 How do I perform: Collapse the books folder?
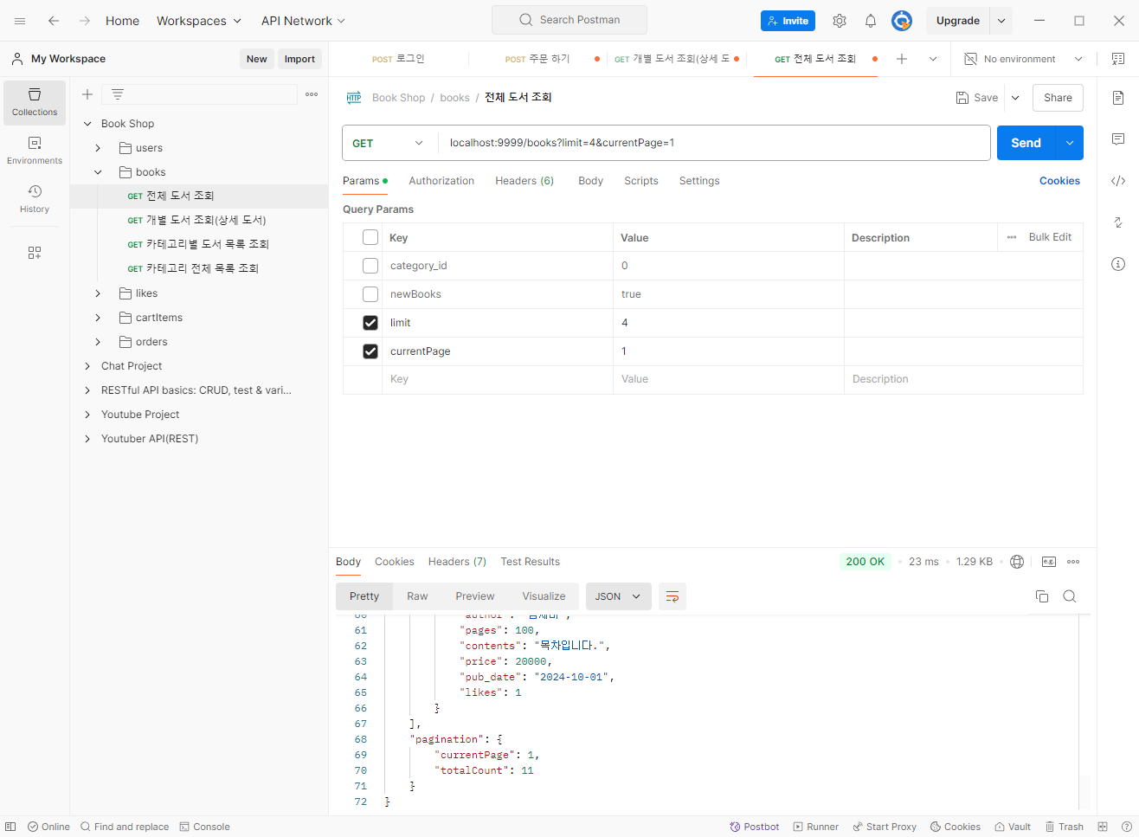click(x=98, y=172)
